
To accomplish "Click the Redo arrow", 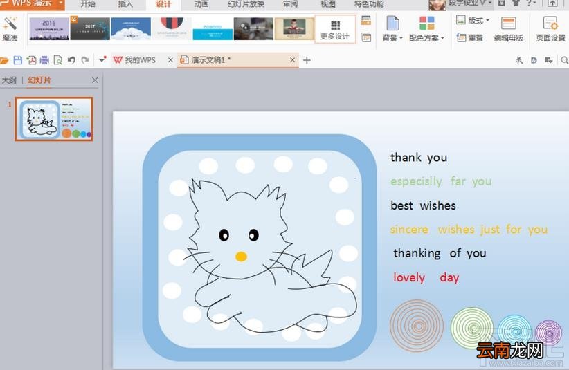I will [x=85, y=60].
